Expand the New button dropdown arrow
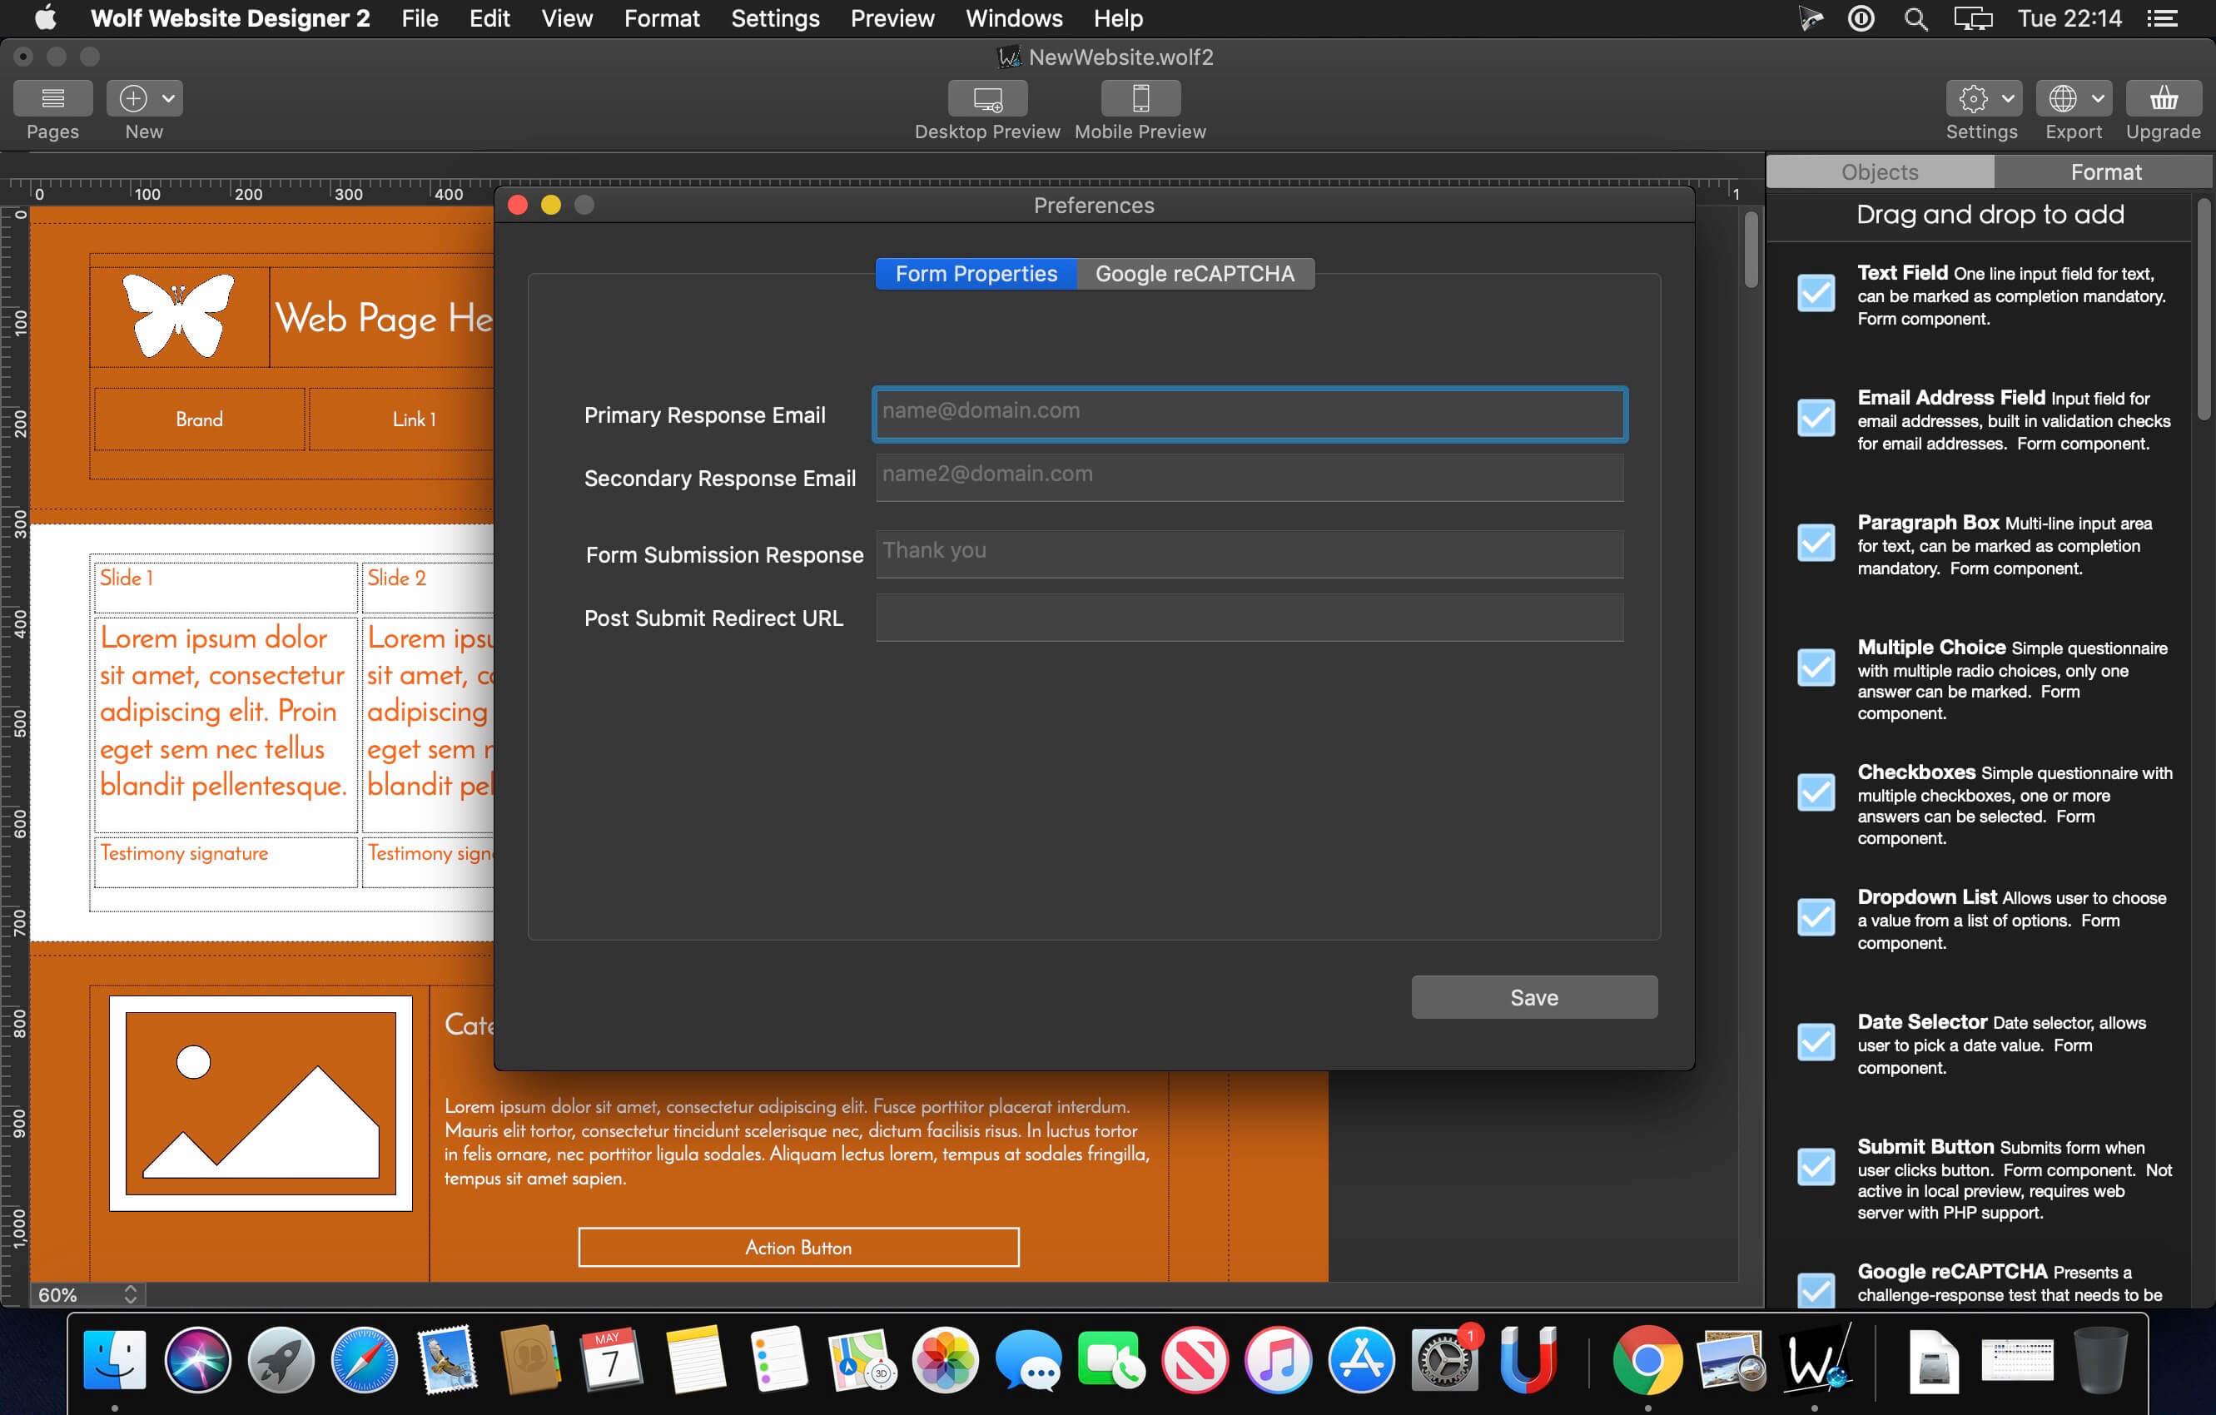This screenshot has height=1415, width=2216. point(168,98)
